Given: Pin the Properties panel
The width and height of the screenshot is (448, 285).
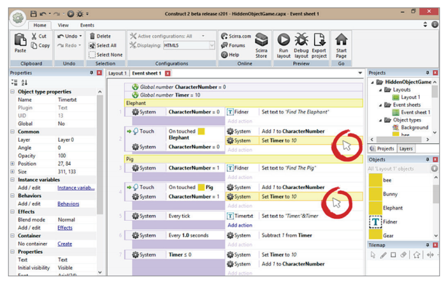Looking at the screenshot, I should coord(91,73).
